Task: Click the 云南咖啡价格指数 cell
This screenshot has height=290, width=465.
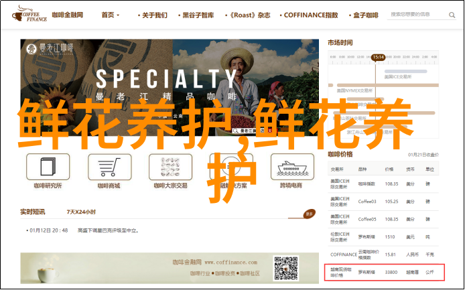Action: click(x=369, y=255)
